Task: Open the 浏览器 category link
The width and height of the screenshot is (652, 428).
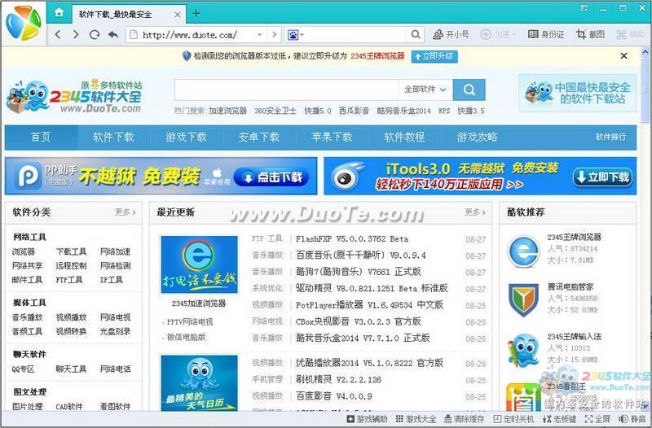Action: [24, 251]
